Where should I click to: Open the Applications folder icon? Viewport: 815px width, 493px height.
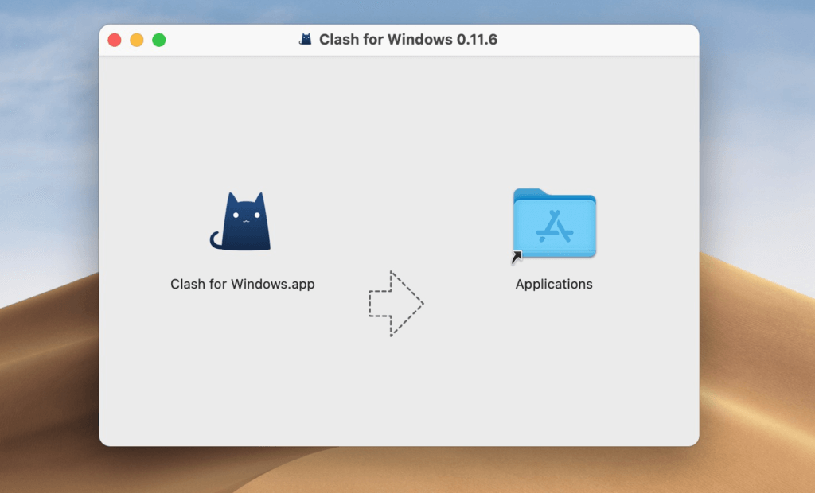coord(553,225)
